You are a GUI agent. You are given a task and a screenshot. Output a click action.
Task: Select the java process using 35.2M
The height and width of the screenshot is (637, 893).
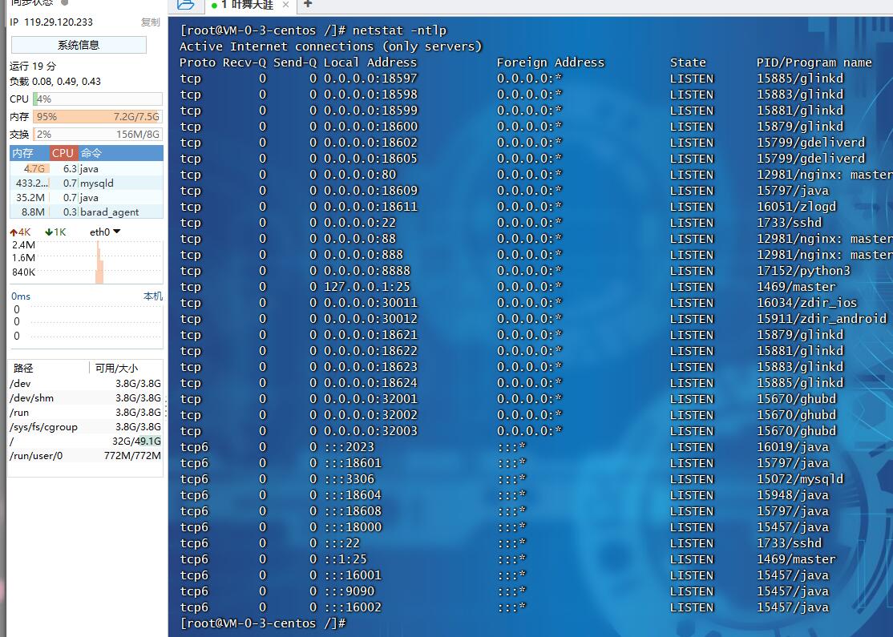pos(87,198)
